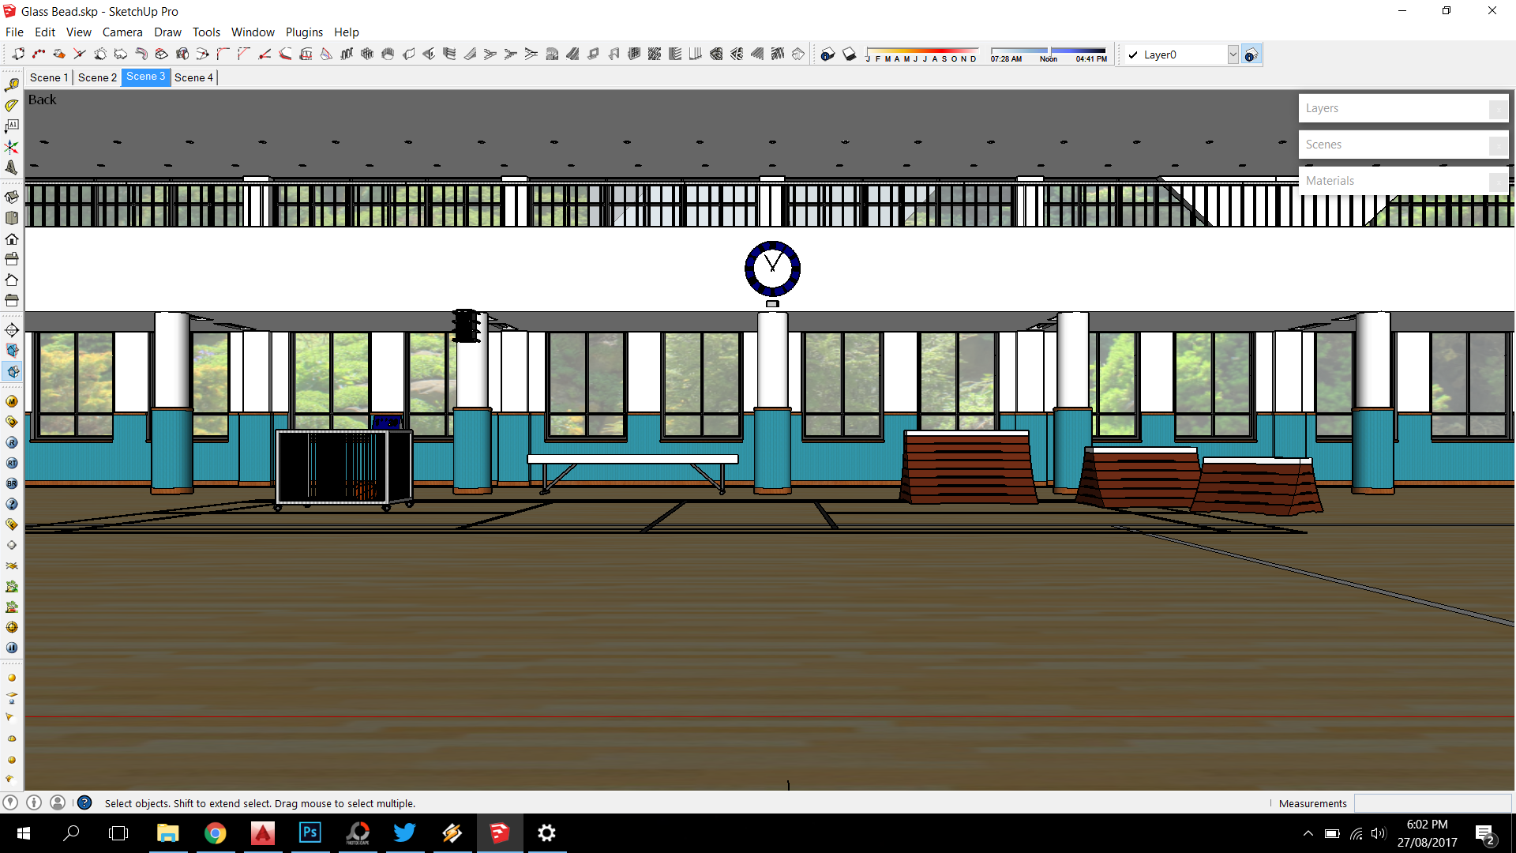The image size is (1516, 853).
Task: Click the Axes tool icon
Action: click(x=10, y=146)
